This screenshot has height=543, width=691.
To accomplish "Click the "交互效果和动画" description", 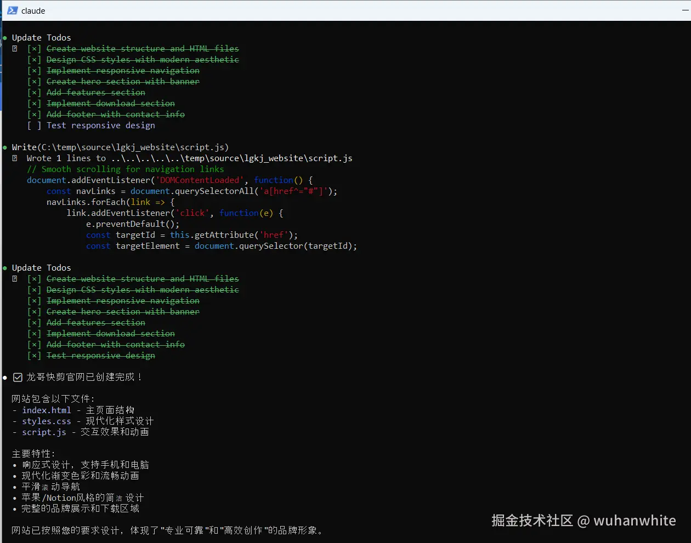I will [x=115, y=432].
